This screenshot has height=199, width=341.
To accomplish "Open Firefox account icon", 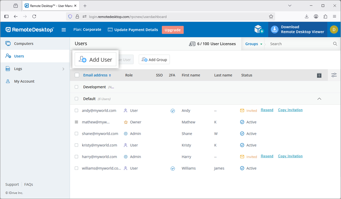I will (316, 17).
